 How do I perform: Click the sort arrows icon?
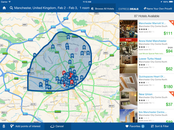[152, 126]
